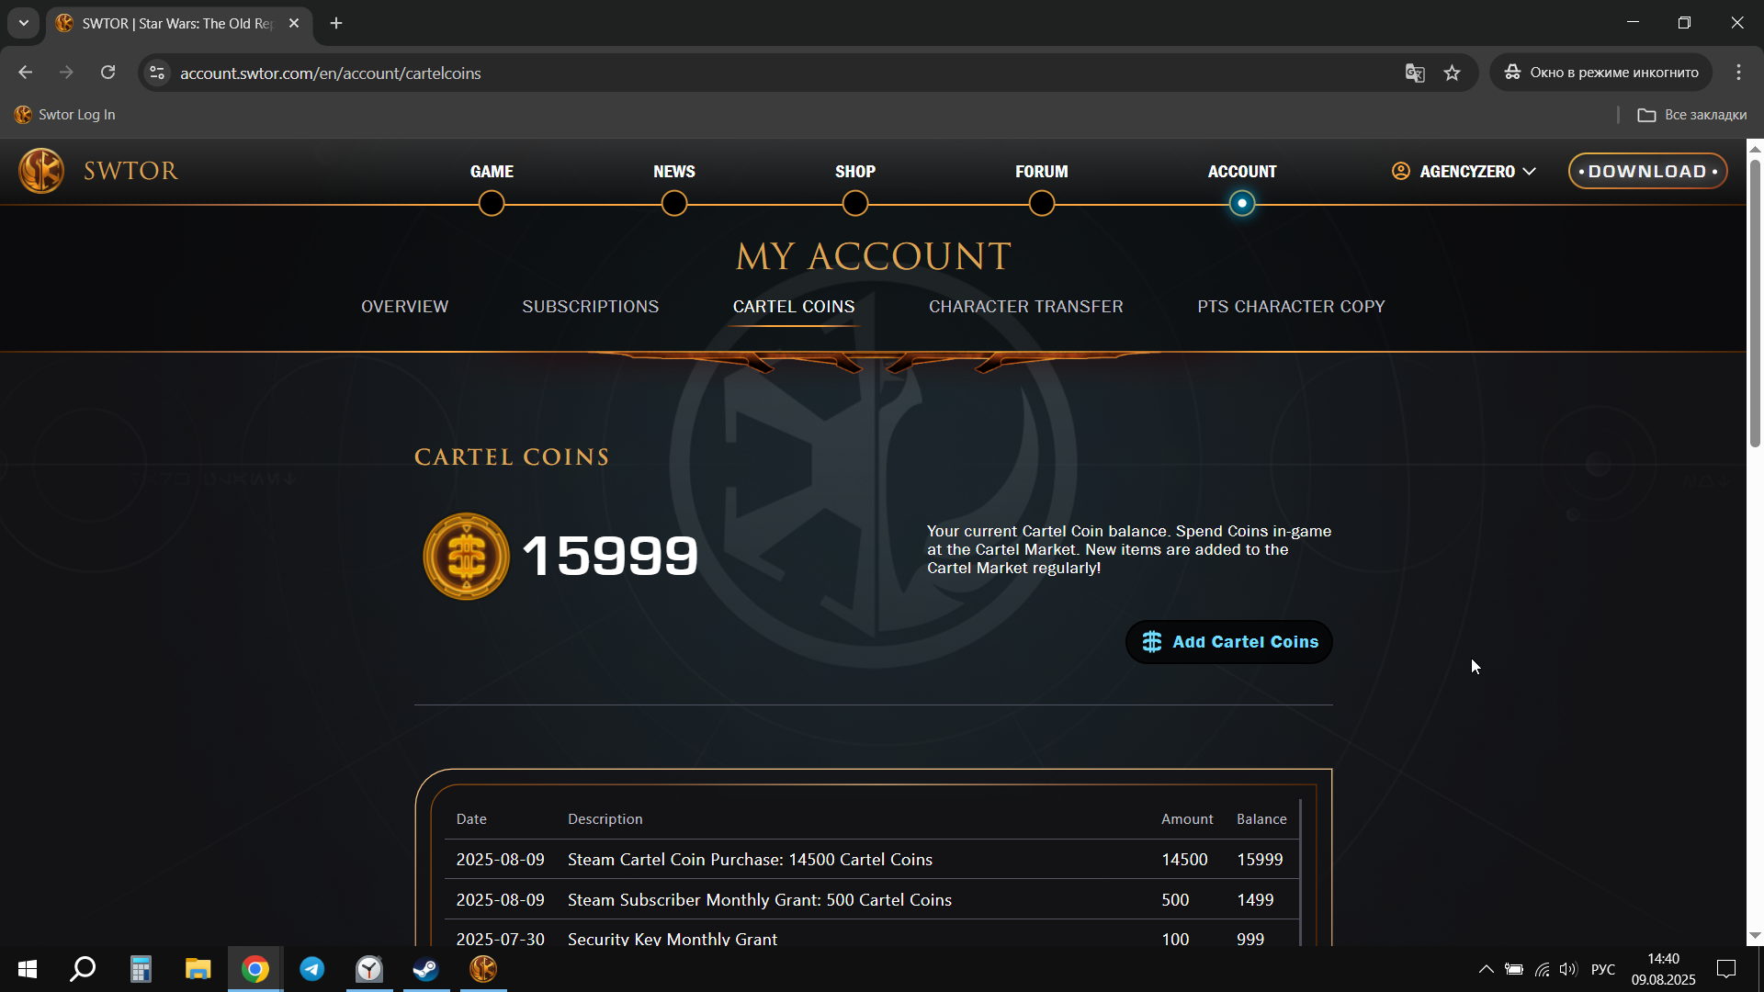Image resolution: width=1764 pixels, height=992 pixels.
Task: Click the scrollbar down arrow
Action: (1755, 936)
